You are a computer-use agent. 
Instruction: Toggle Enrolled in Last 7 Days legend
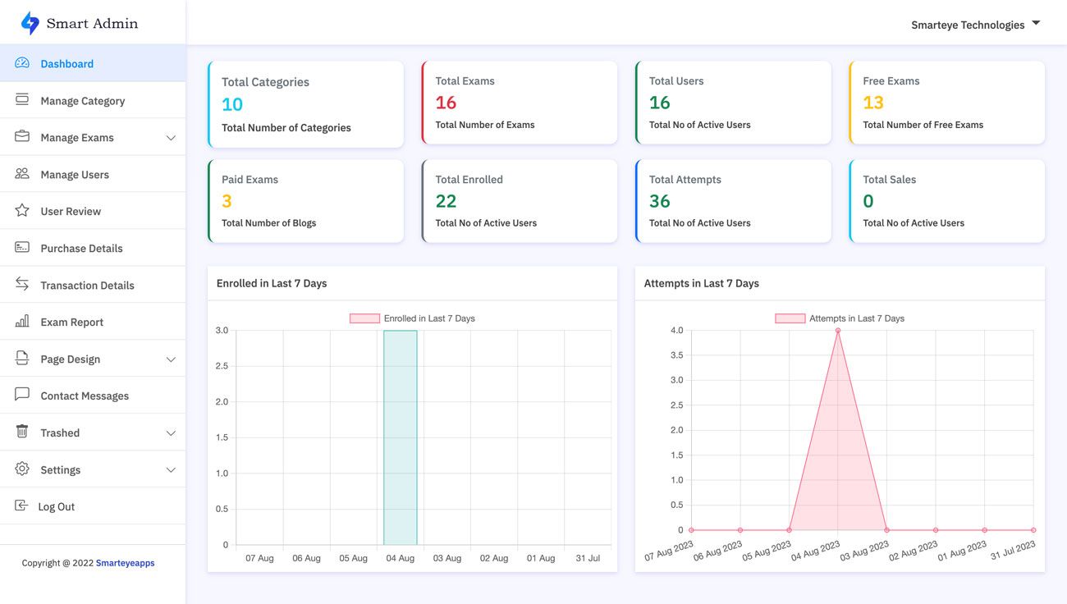413,318
